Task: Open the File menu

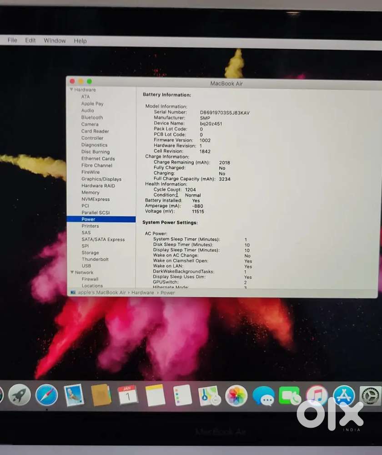Action: click(12, 41)
